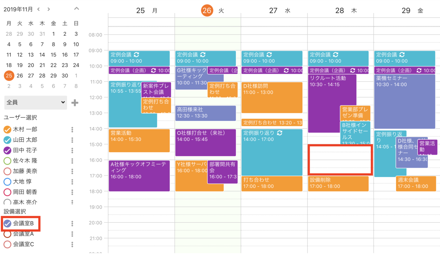
Task: Check facility 会議室C
Action: click(7, 244)
